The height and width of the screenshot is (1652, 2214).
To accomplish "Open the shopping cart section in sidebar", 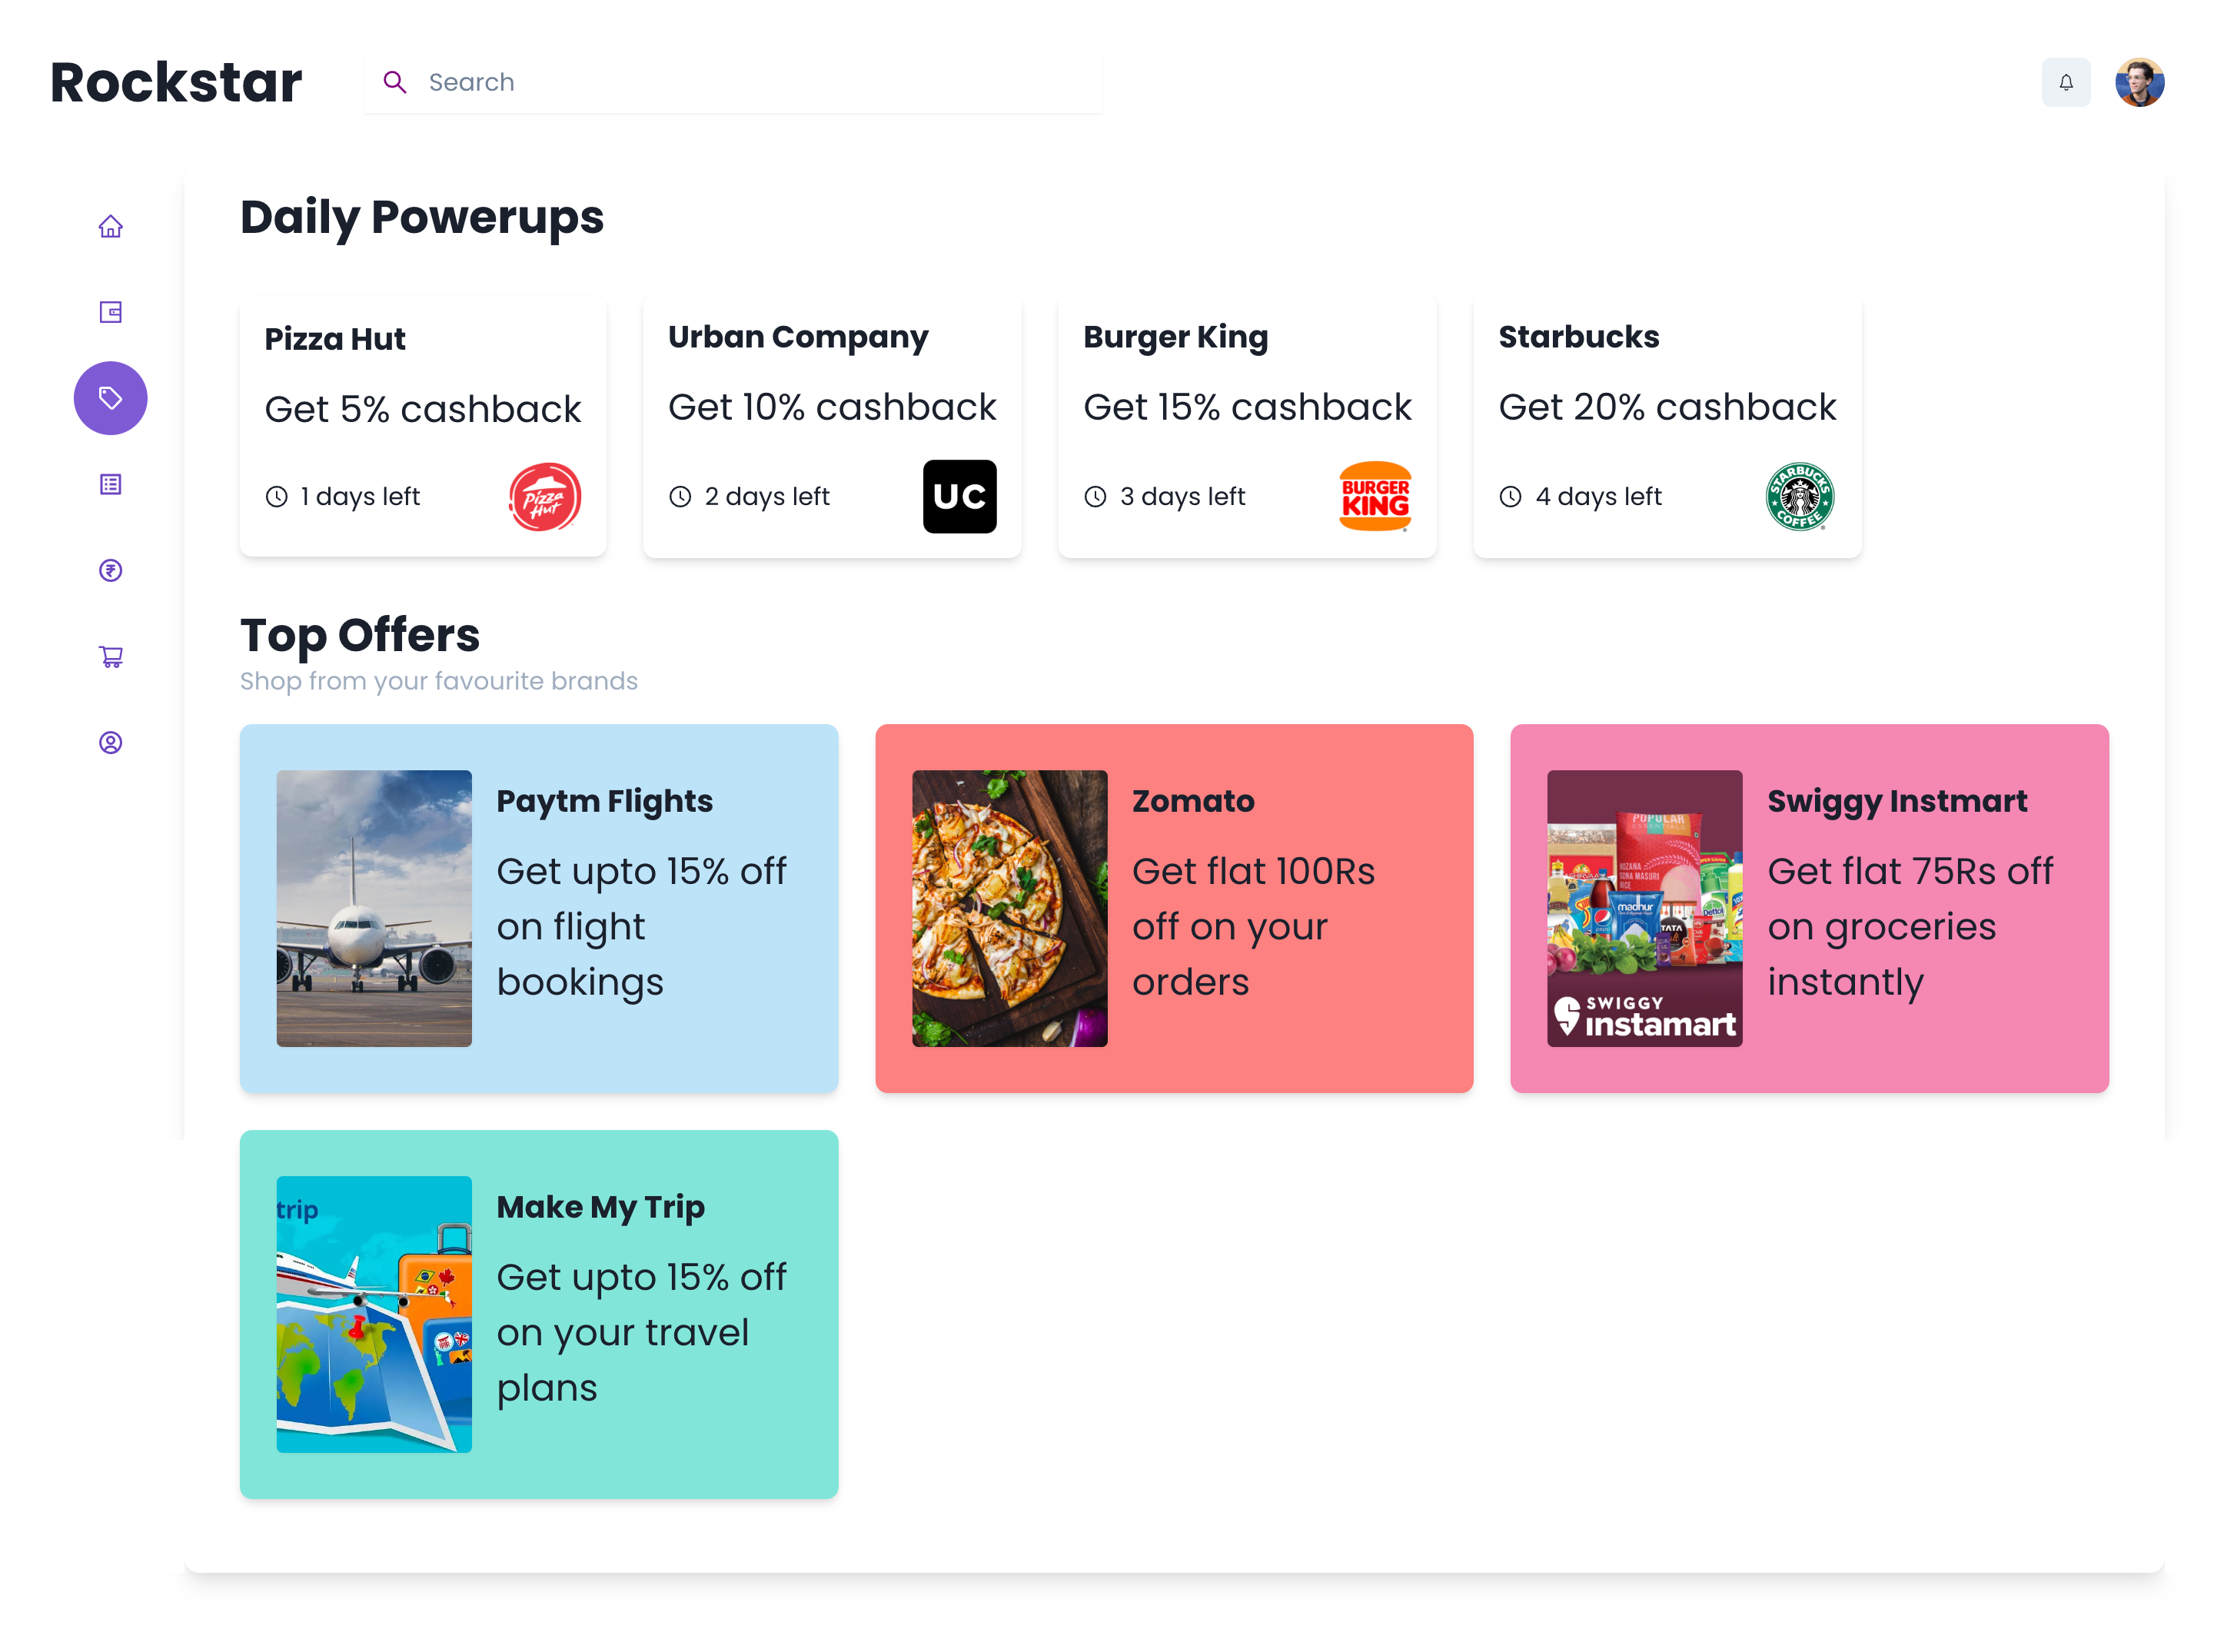I will [110, 656].
